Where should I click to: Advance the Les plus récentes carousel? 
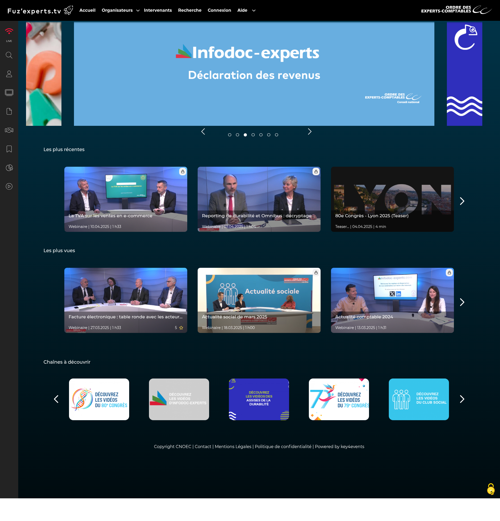(462, 201)
